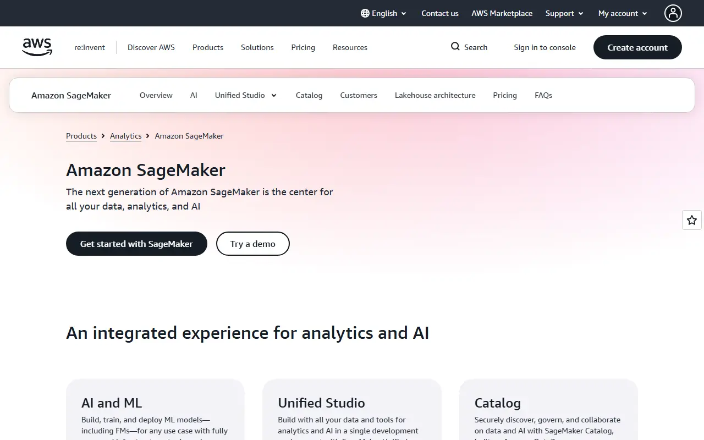Open the Solutions menu
Screen dimensions: 704x440
click(257, 47)
